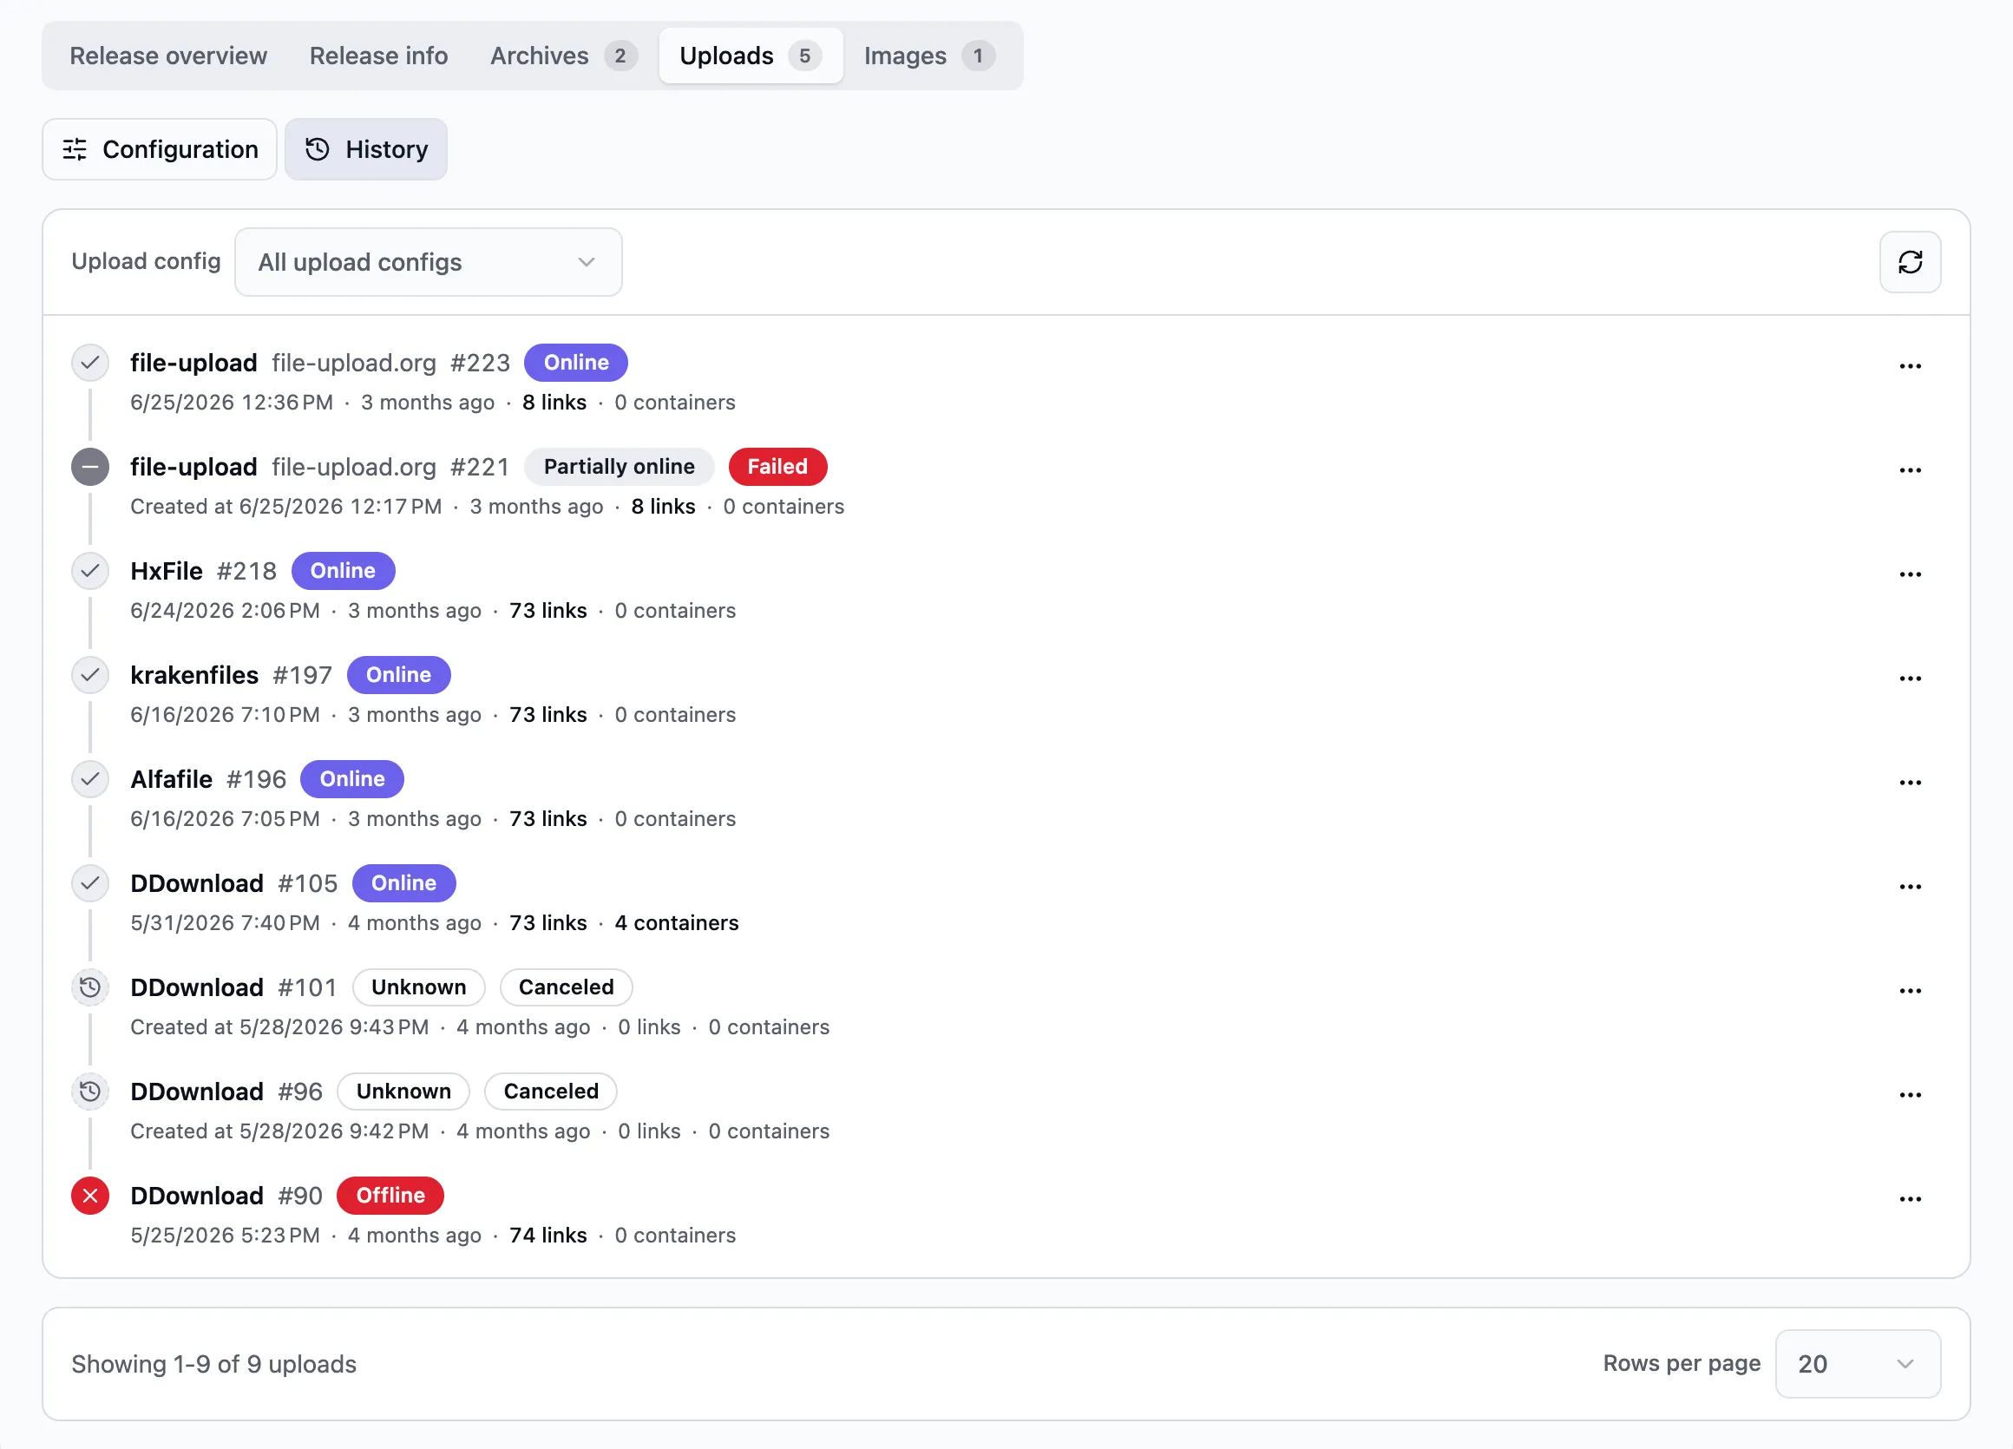The width and height of the screenshot is (2013, 1449).
Task: Open more options for Alfafile #196
Action: [x=1910, y=782]
